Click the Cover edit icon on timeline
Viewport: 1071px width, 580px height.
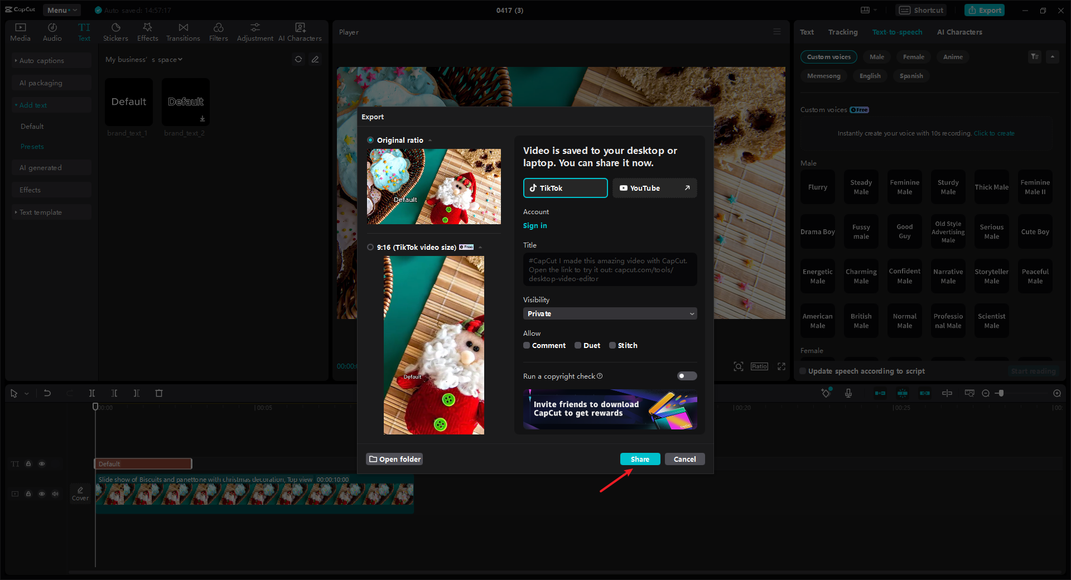coord(80,493)
